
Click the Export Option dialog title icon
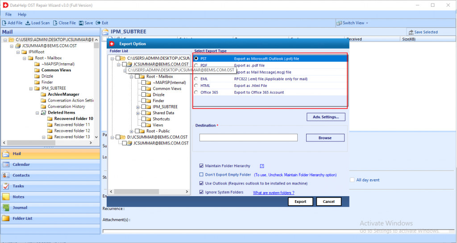[112, 44]
